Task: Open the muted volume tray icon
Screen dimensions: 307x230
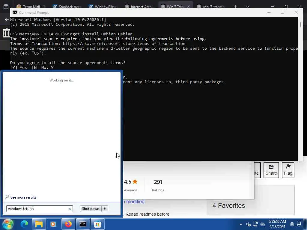Action: (248, 224)
